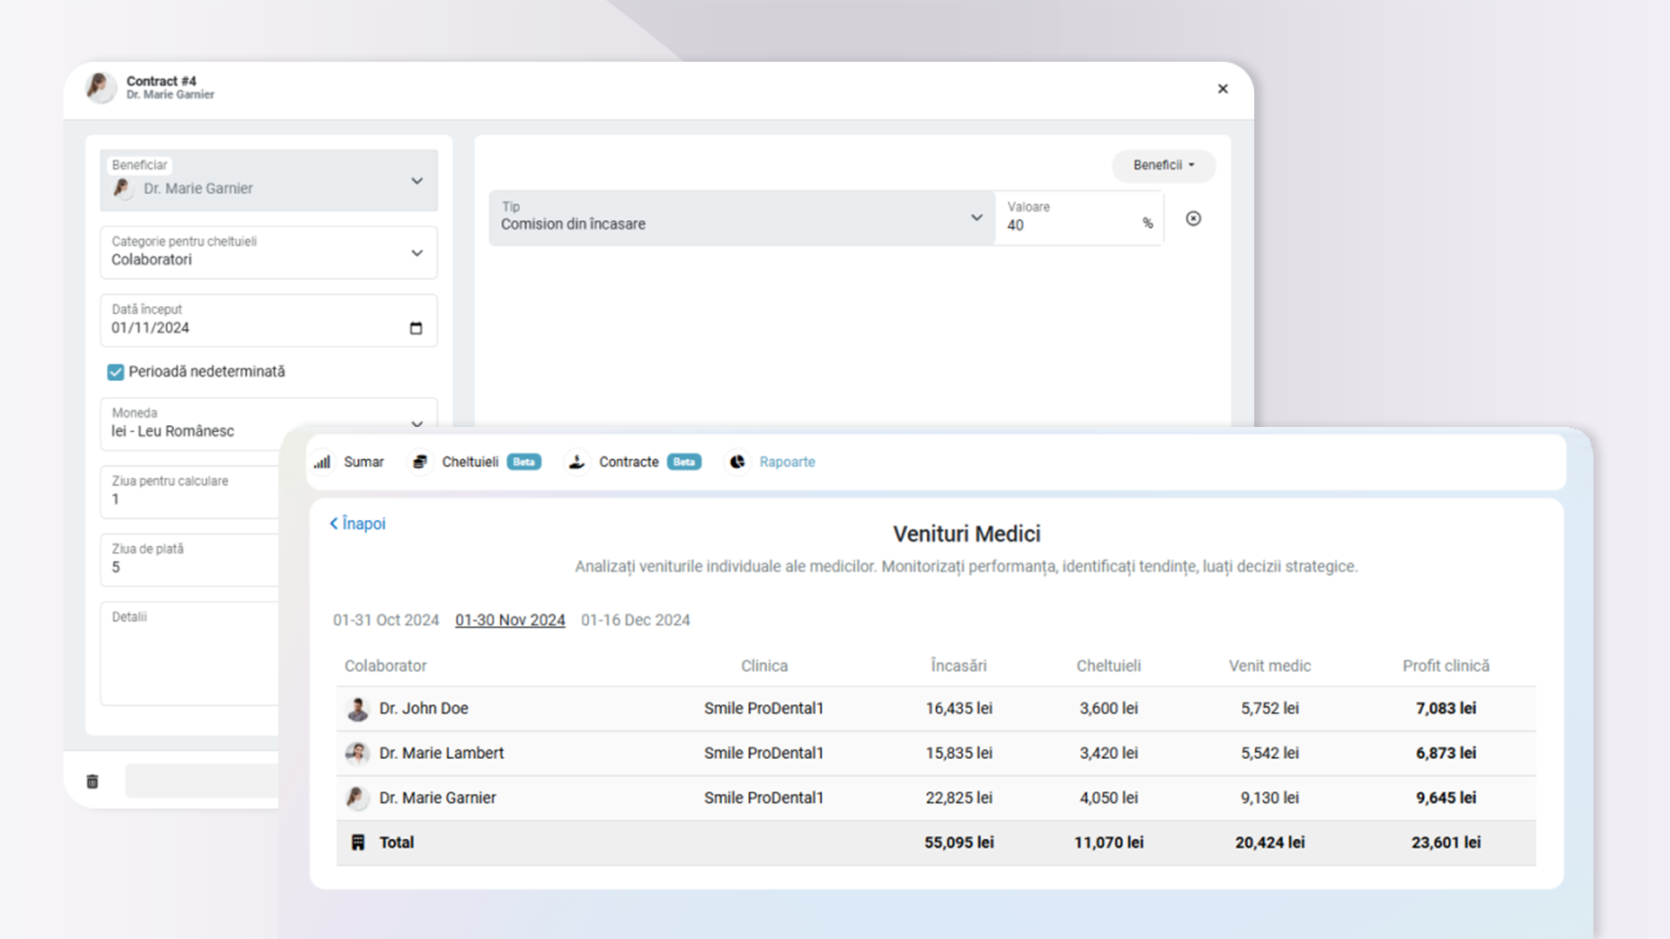Click the trash delete contract icon
The image size is (1670, 939).
92,782
